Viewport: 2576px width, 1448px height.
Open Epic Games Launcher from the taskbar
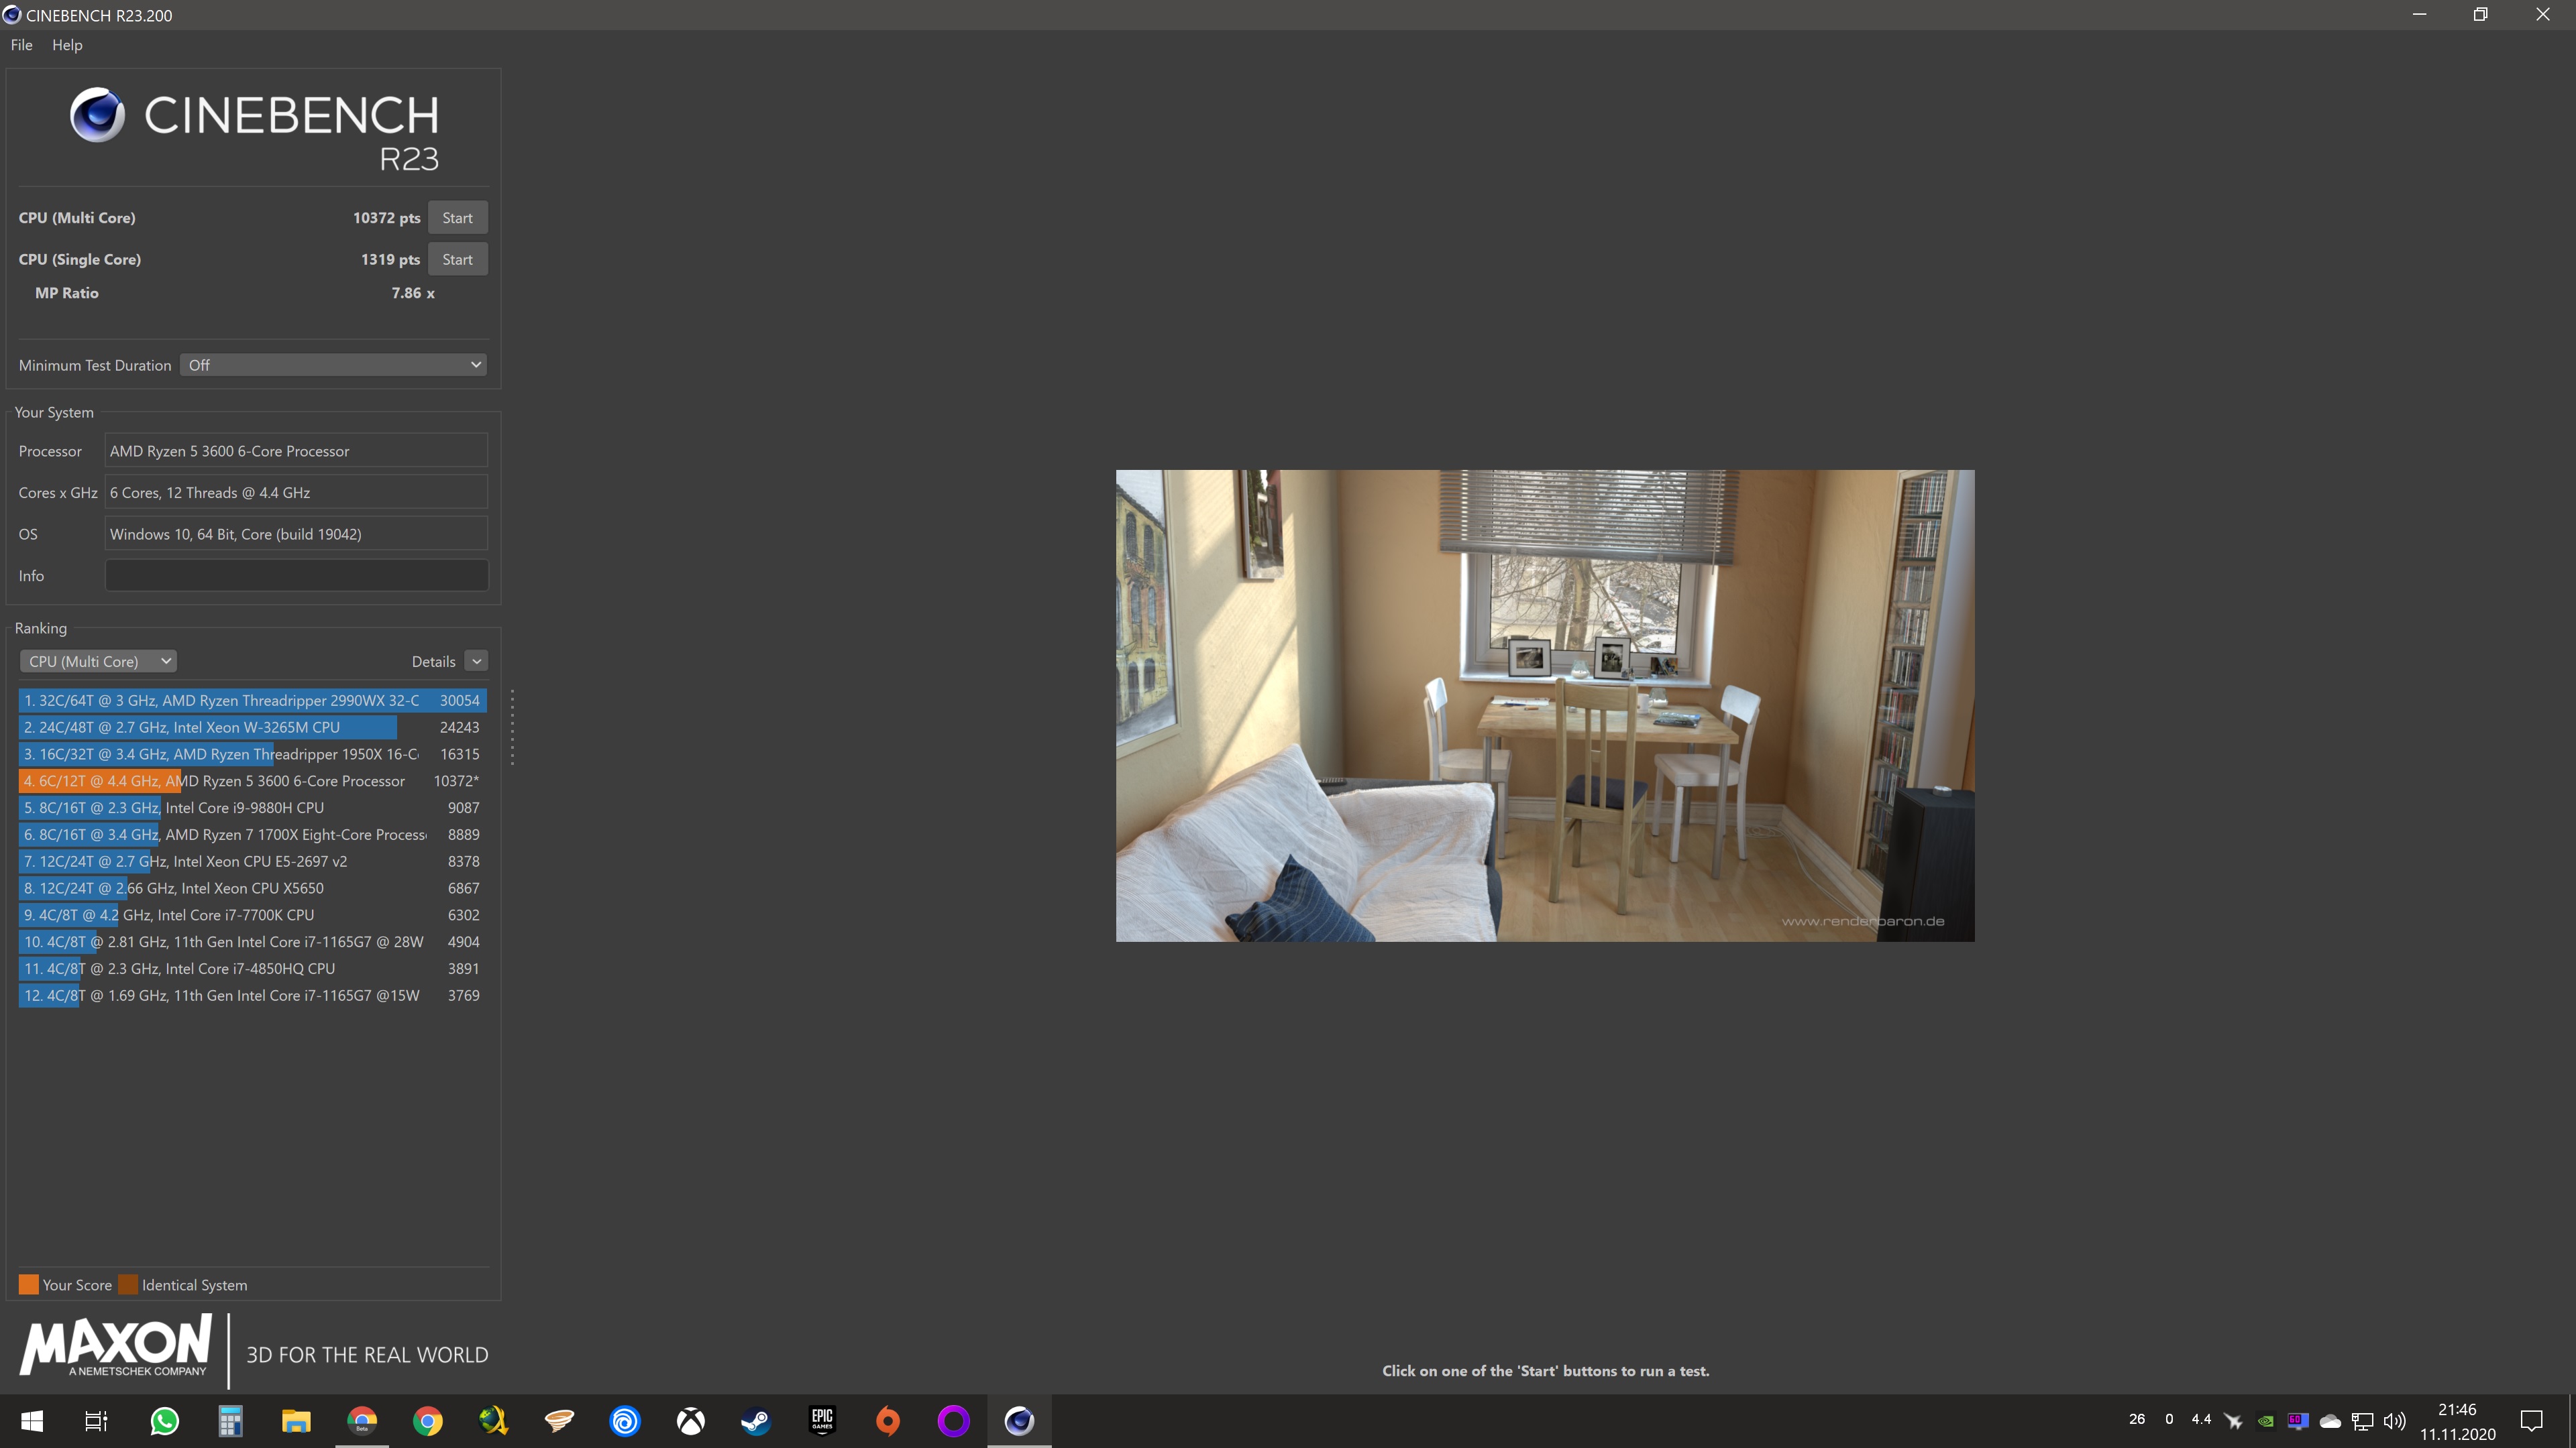pyautogui.click(x=822, y=1420)
